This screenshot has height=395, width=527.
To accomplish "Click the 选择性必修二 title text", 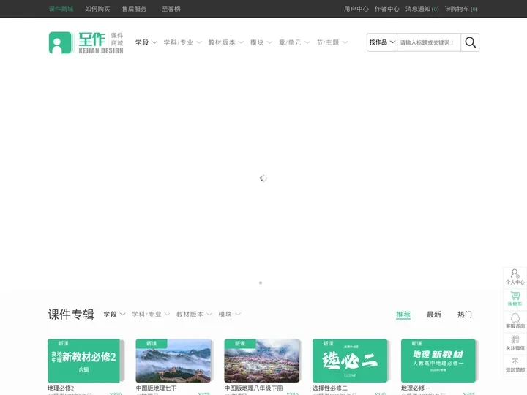I will (x=329, y=388).
